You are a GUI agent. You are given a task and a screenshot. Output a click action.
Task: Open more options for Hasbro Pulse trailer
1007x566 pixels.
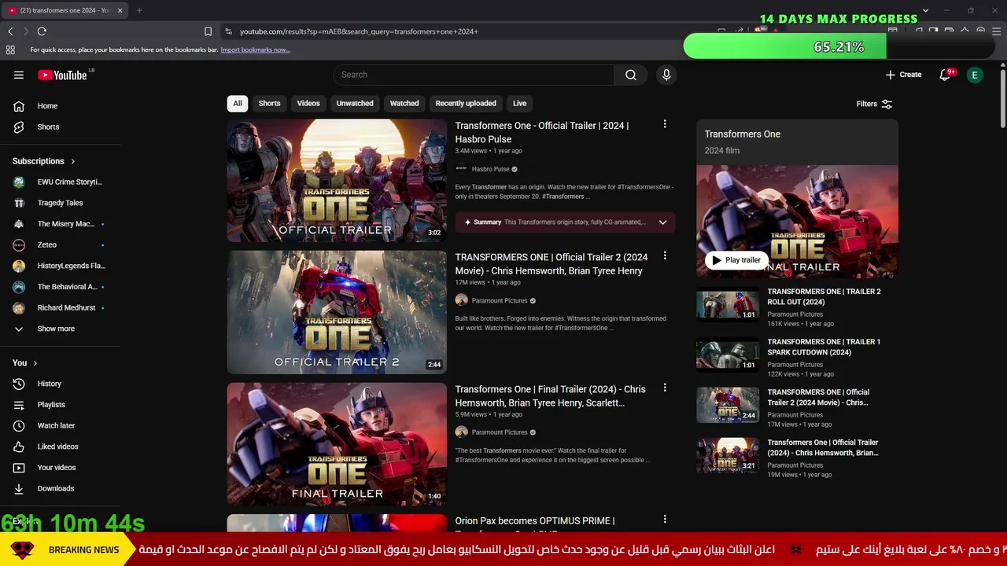(x=665, y=124)
